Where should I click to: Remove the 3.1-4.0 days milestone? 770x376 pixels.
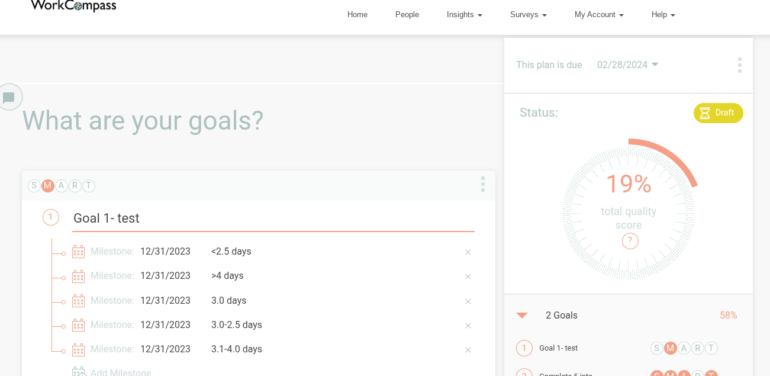[x=468, y=350]
